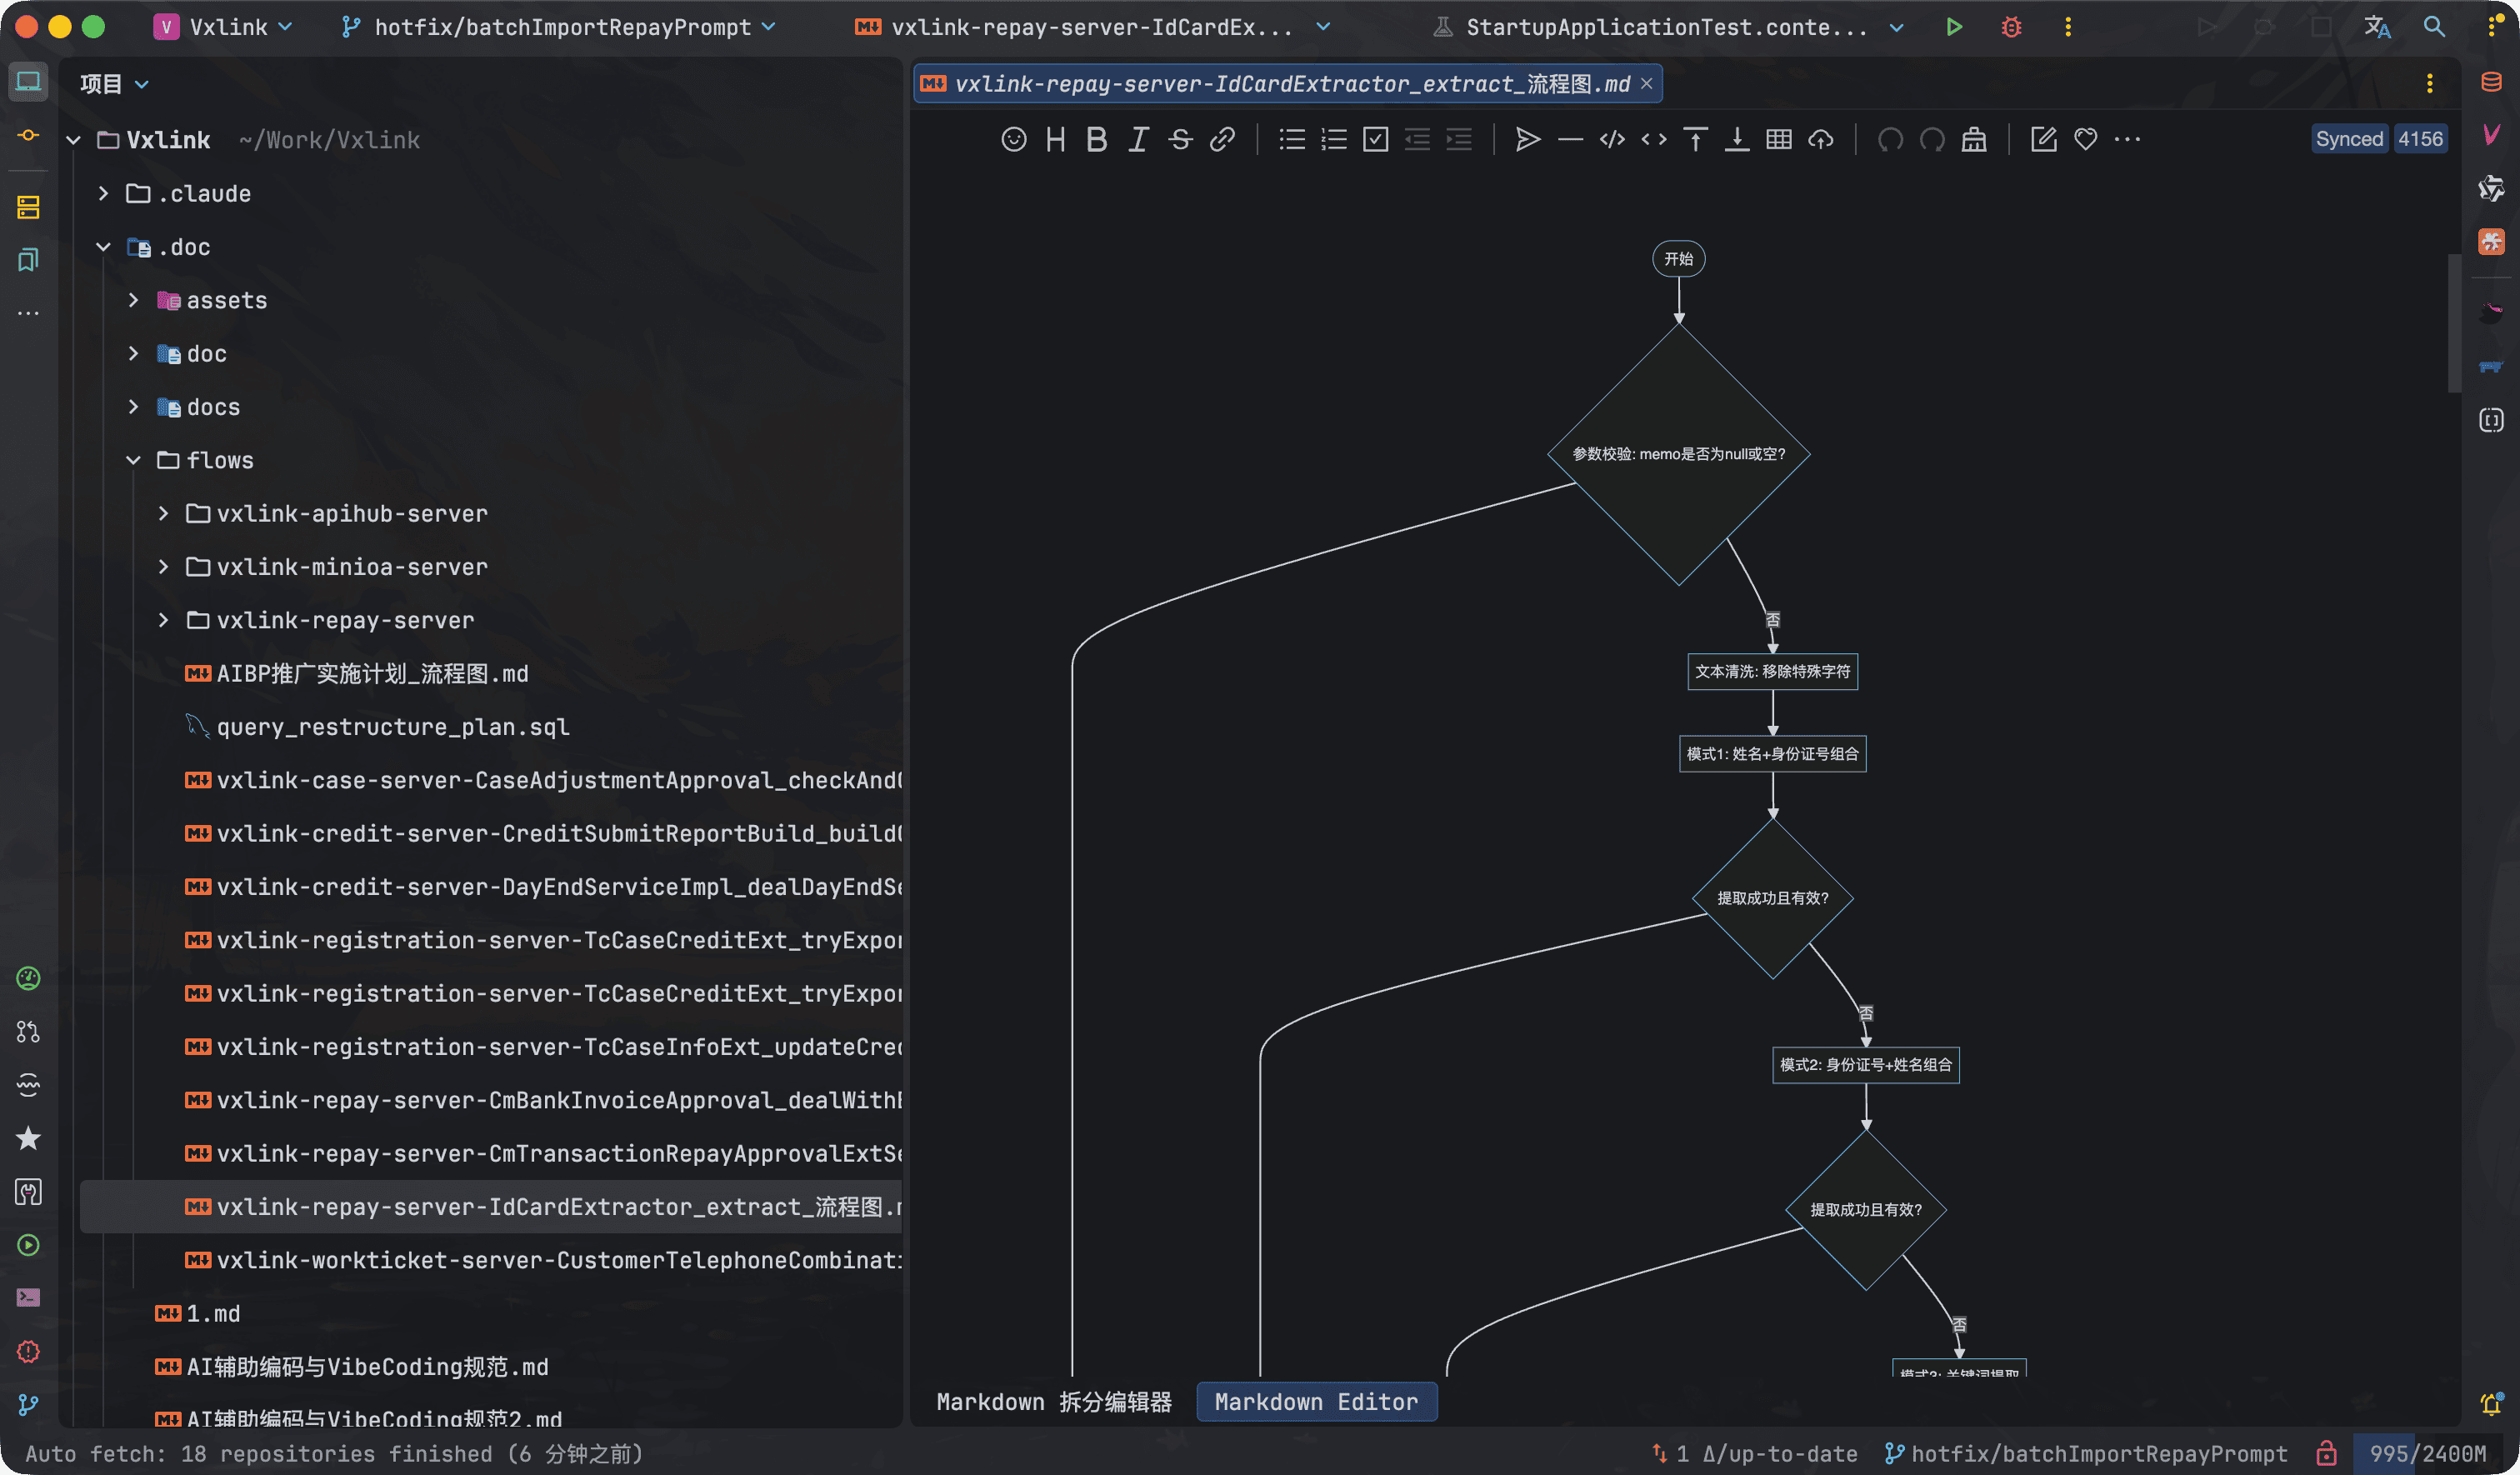2520x1475 pixels.
Task: Expand the .claude folder
Action: point(104,193)
